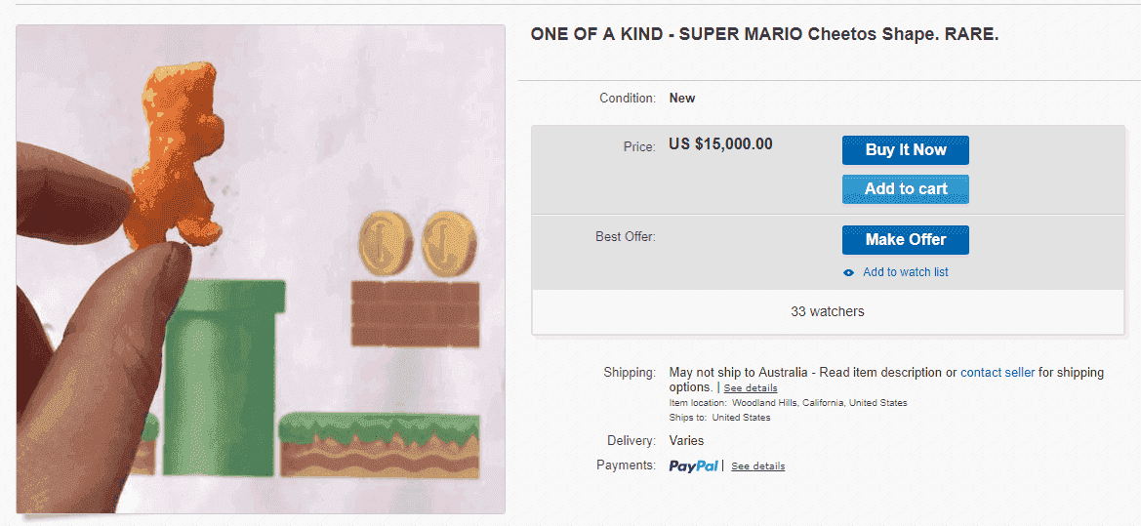The width and height of the screenshot is (1141, 526).
Task: Click the grass ground platform in the image
Action: tap(379, 445)
